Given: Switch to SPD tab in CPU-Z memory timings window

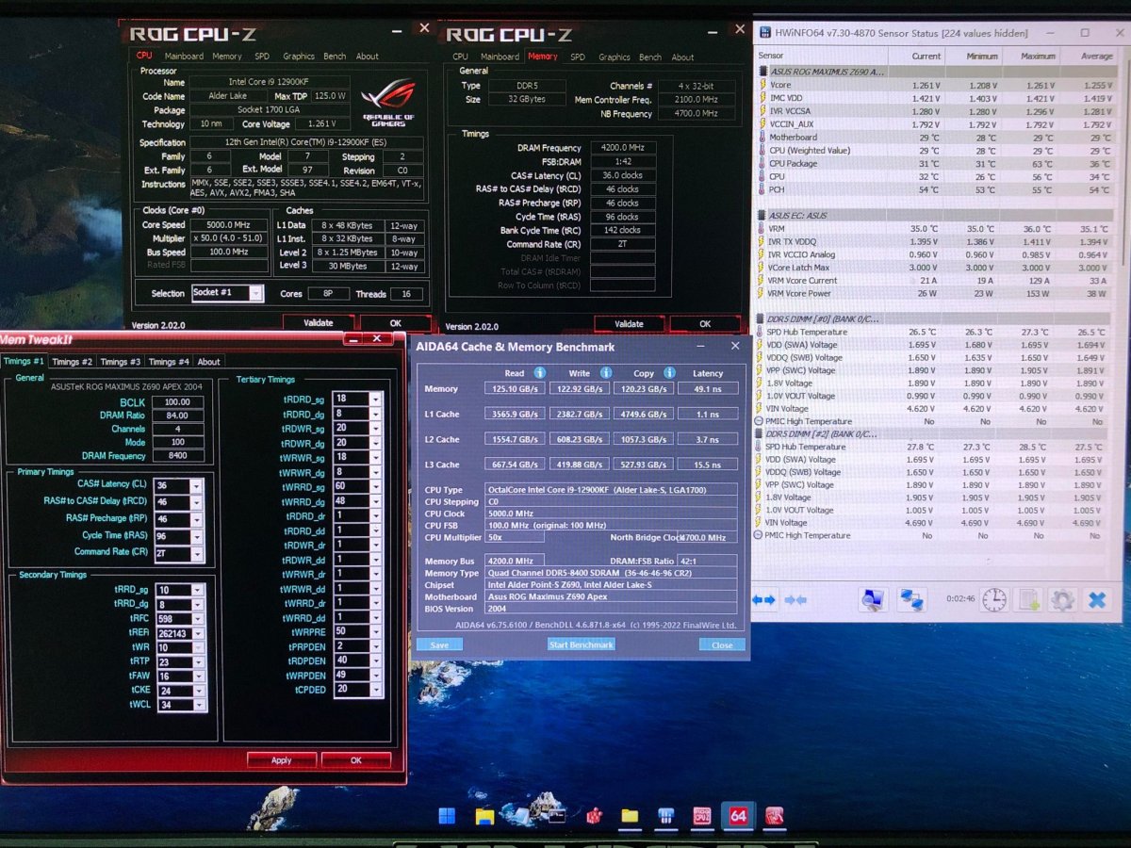Looking at the screenshot, I should coord(577,57).
